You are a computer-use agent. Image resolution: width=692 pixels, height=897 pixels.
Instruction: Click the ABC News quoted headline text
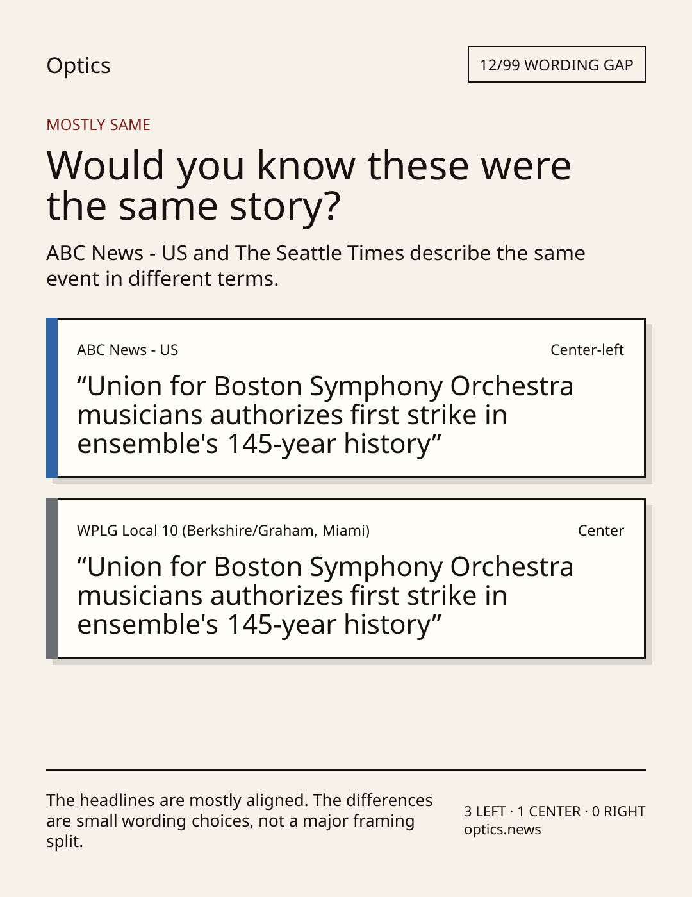[325, 415]
